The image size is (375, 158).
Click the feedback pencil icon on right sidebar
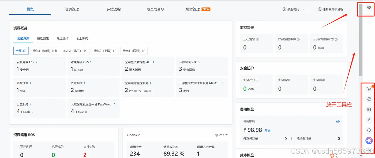pos(369,120)
